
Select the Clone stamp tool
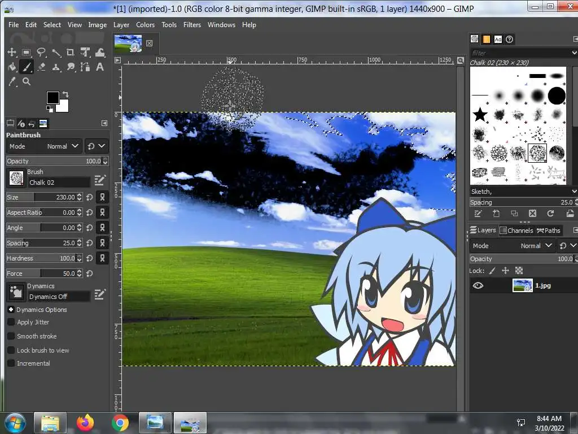[56, 67]
